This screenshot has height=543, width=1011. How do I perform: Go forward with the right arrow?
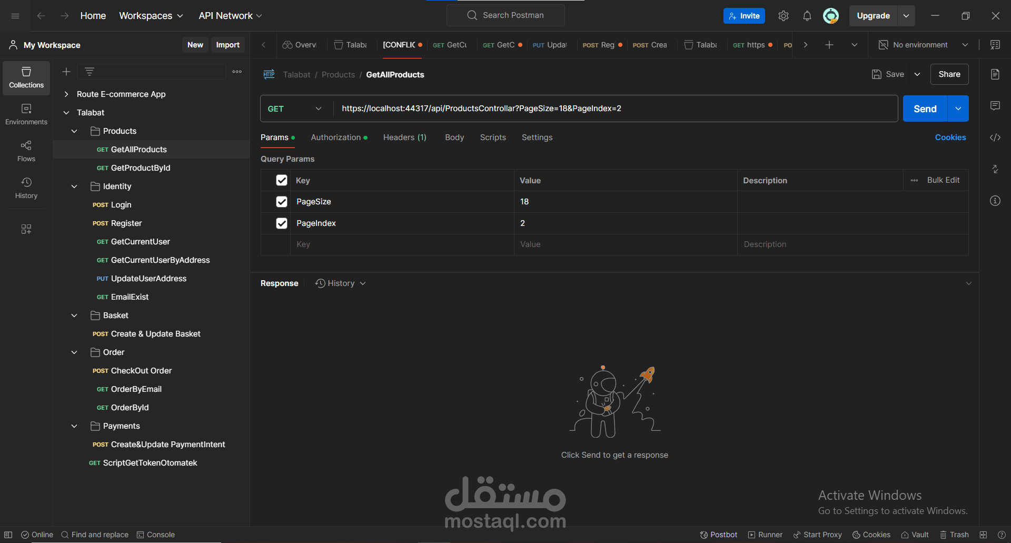[64, 16]
